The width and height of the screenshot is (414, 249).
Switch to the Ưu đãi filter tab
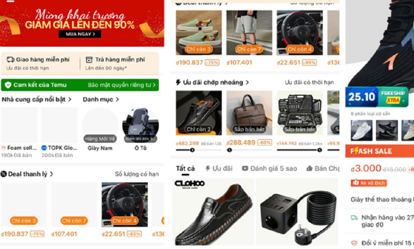point(219,169)
